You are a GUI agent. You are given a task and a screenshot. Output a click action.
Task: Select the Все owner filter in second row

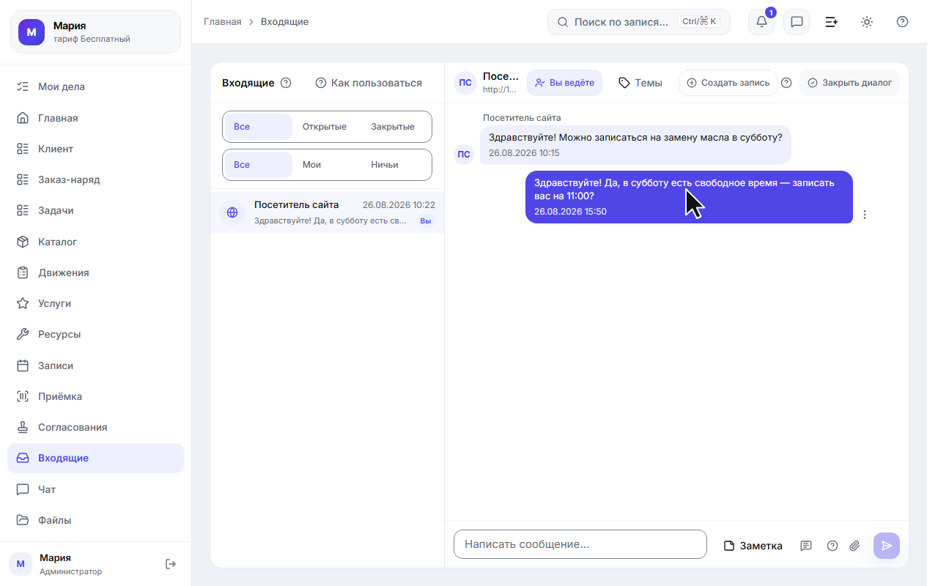259,165
